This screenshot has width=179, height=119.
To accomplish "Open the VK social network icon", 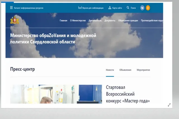I will 142,8.
